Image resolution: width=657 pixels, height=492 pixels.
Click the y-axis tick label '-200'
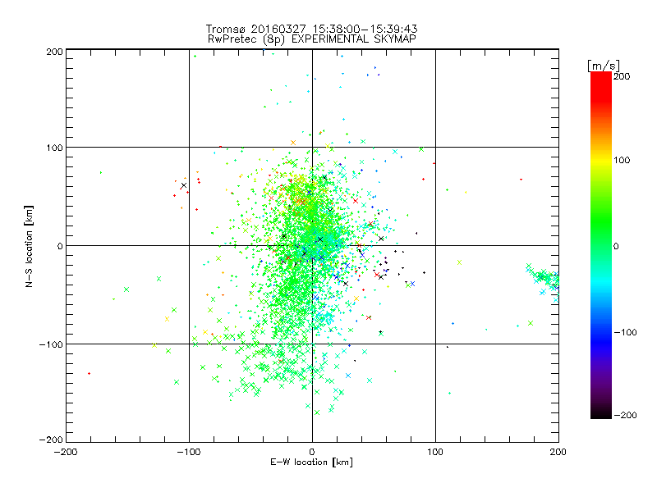tap(51, 440)
